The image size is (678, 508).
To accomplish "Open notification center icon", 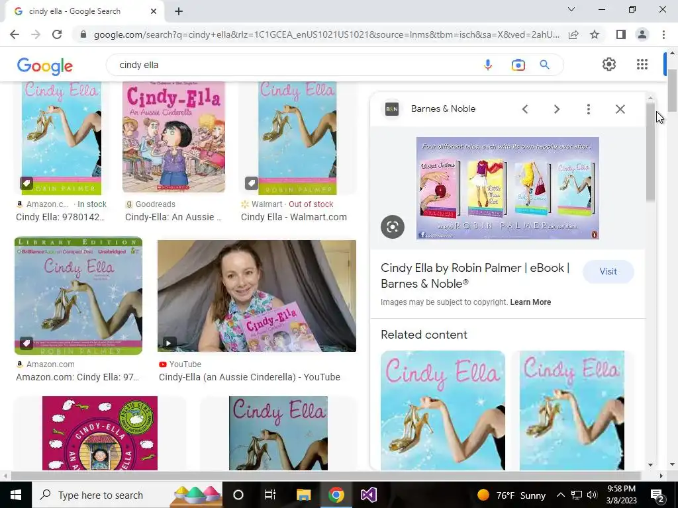I will tap(657, 495).
